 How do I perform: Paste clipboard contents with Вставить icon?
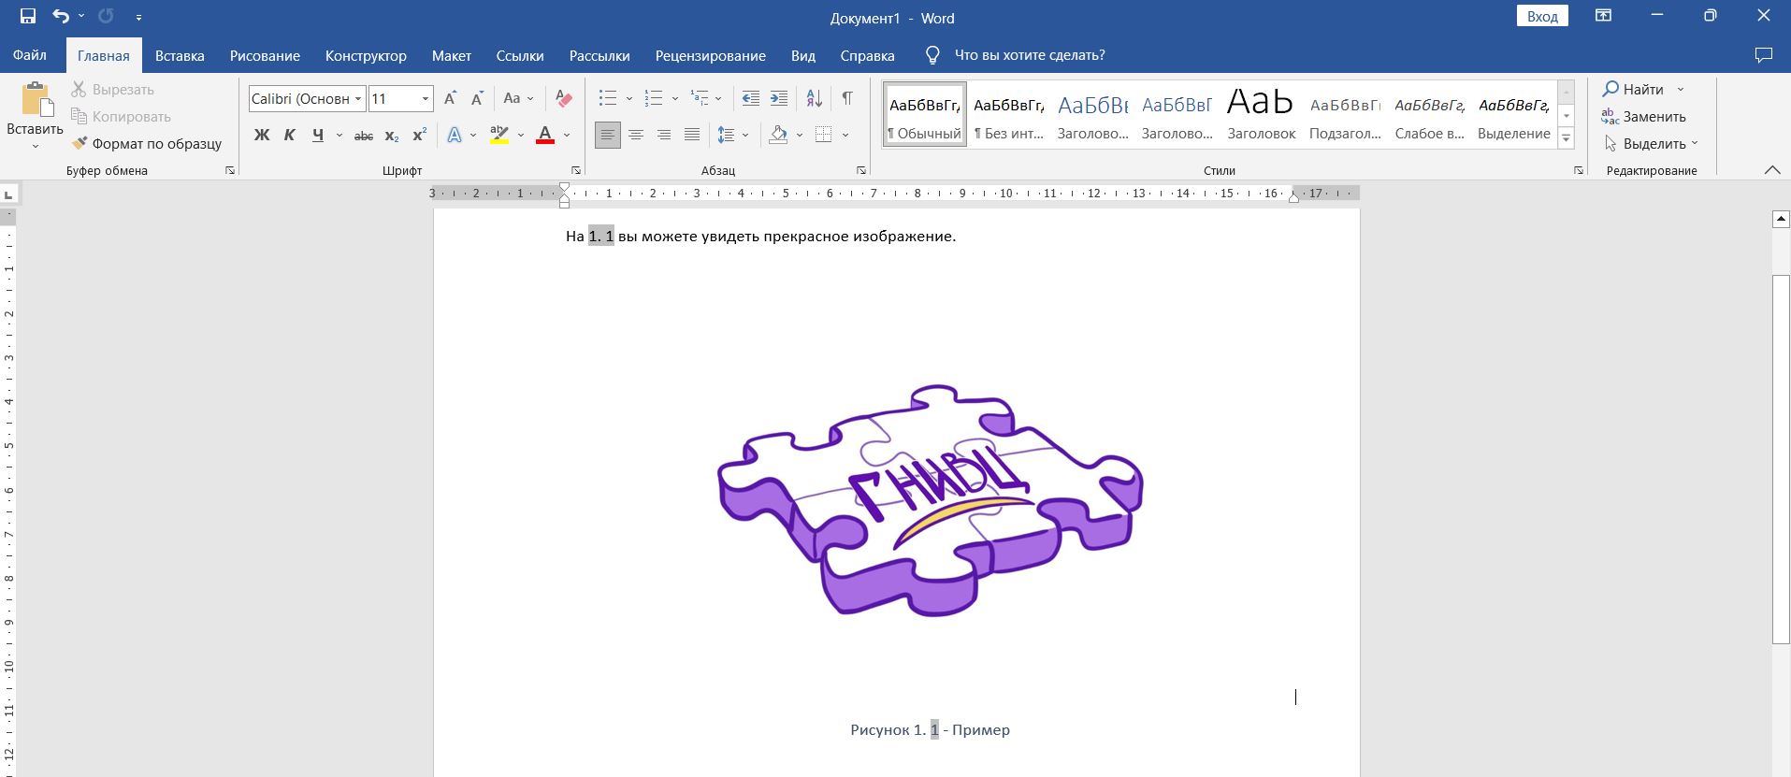point(36,101)
